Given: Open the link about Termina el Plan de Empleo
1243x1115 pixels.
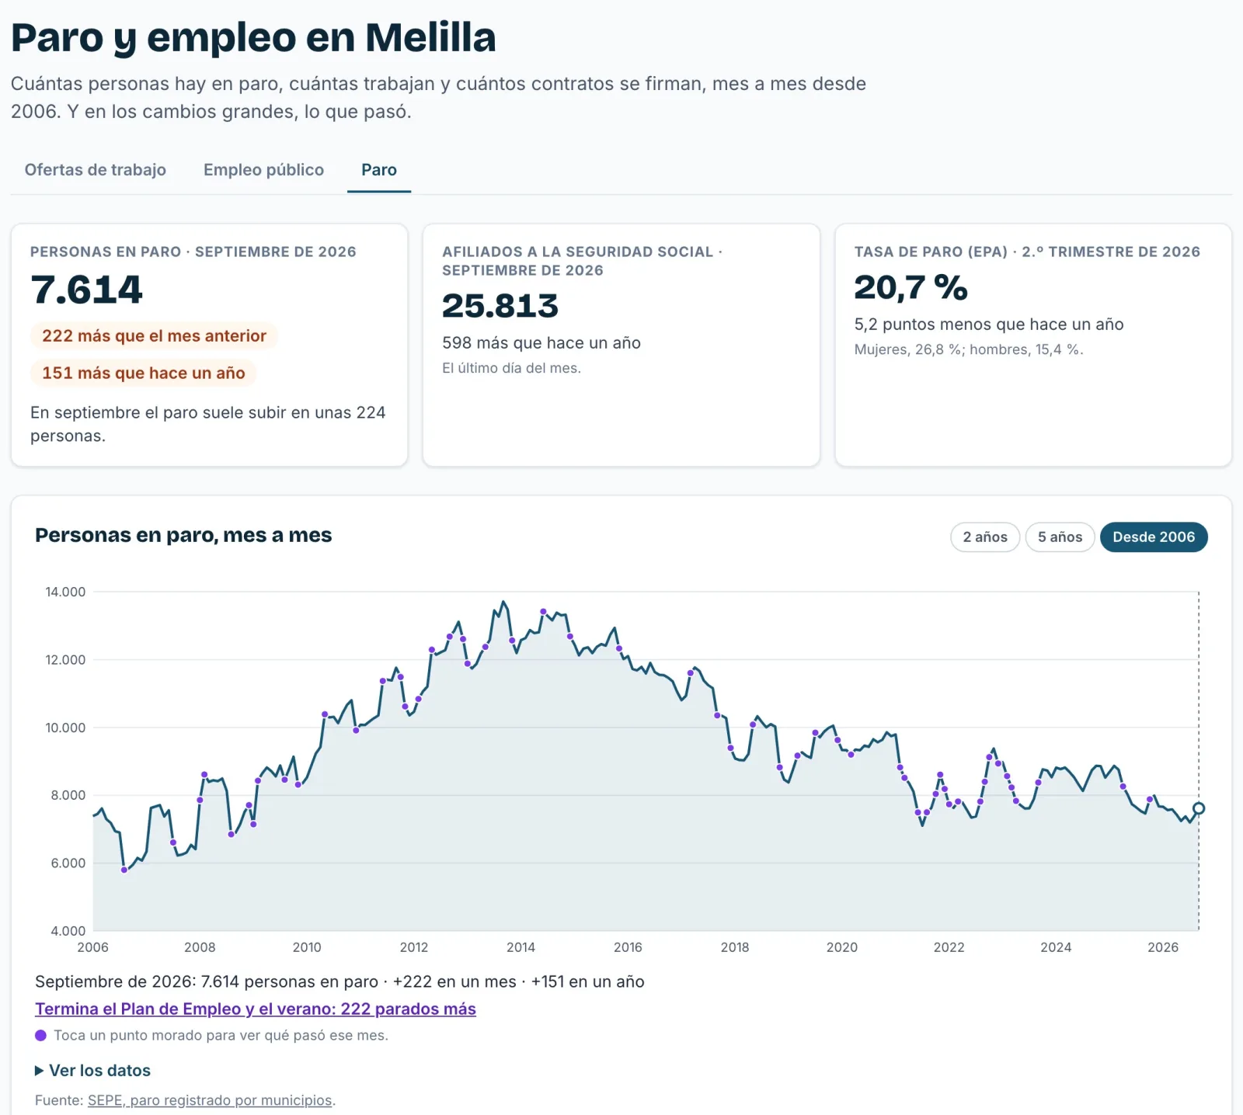Looking at the screenshot, I should (x=256, y=1009).
